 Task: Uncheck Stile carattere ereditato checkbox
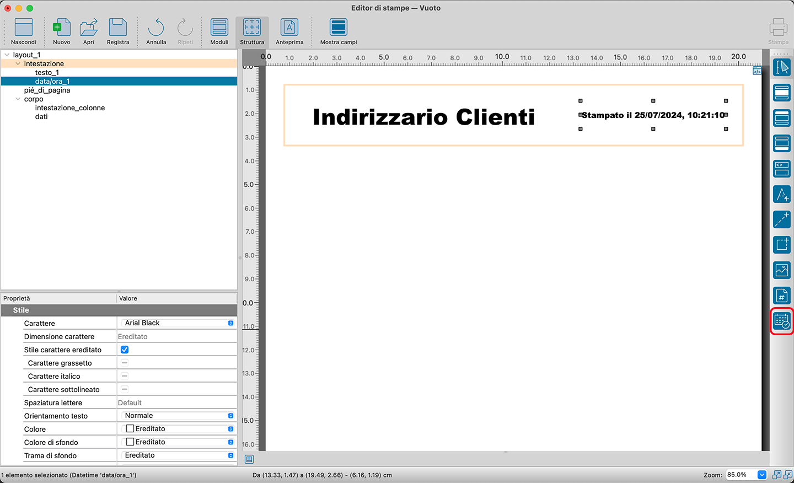click(125, 350)
